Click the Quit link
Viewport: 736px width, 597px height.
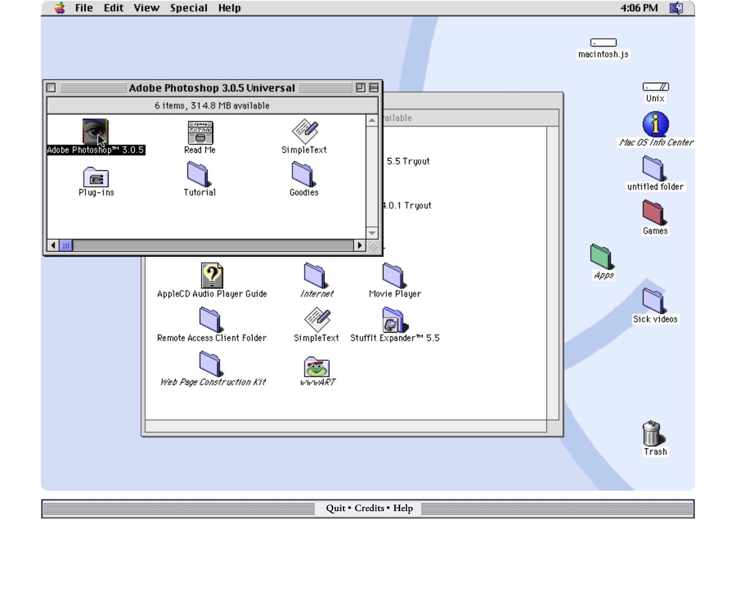[x=336, y=508]
